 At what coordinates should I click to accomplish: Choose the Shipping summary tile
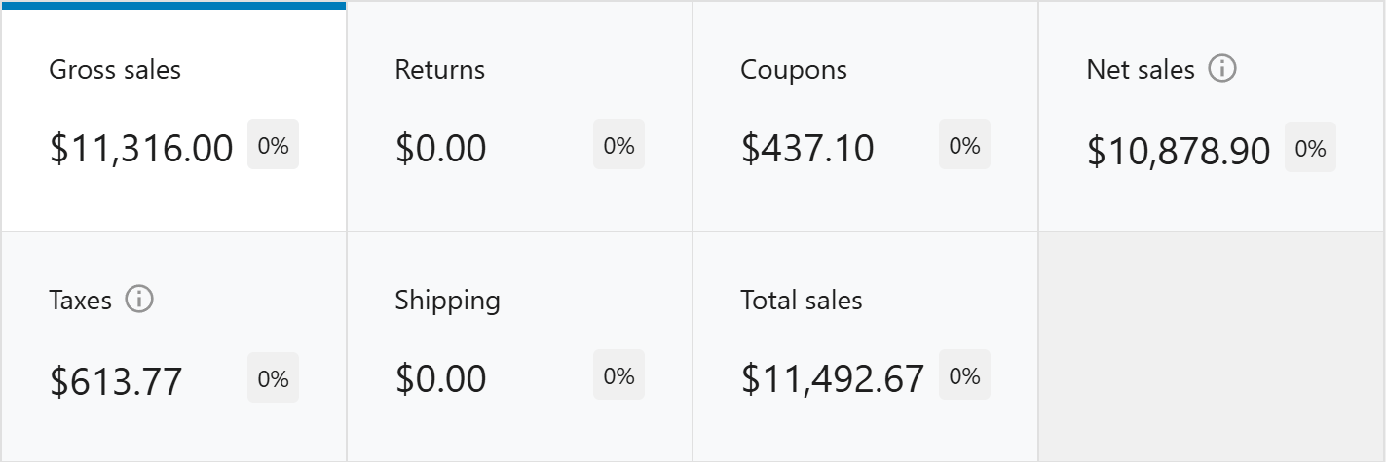[519, 346]
